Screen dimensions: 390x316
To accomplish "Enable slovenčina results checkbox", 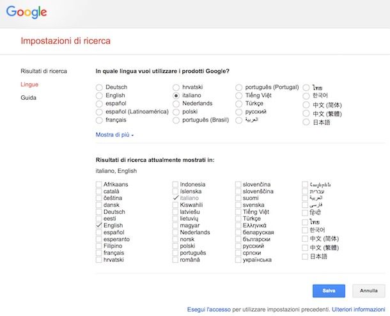I will [x=238, y=184].
